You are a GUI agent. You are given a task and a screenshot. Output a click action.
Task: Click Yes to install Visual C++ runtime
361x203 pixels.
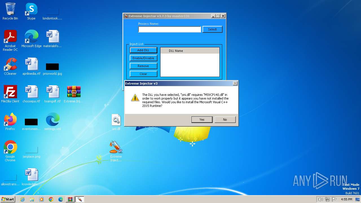click(x=202, y=120)
